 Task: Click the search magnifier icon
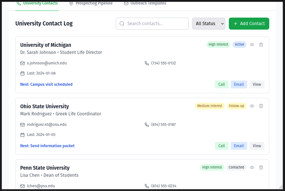pos(122,24)
